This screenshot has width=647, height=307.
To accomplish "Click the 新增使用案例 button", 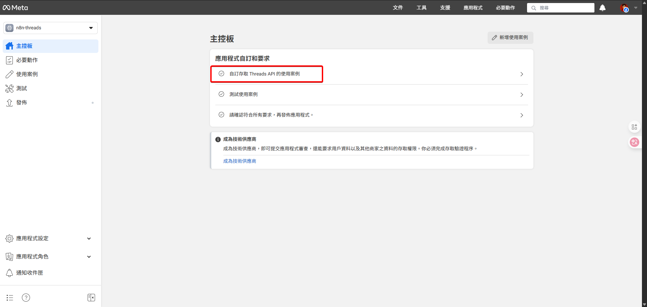I will (x=510, y=37).
